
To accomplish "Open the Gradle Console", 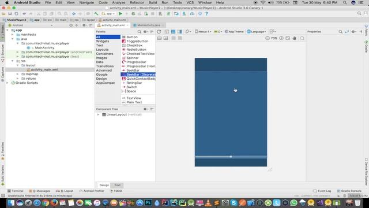I will coord(349,191).
